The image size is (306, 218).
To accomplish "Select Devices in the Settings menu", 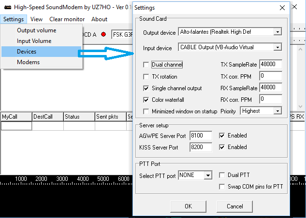I will [42, 52].
